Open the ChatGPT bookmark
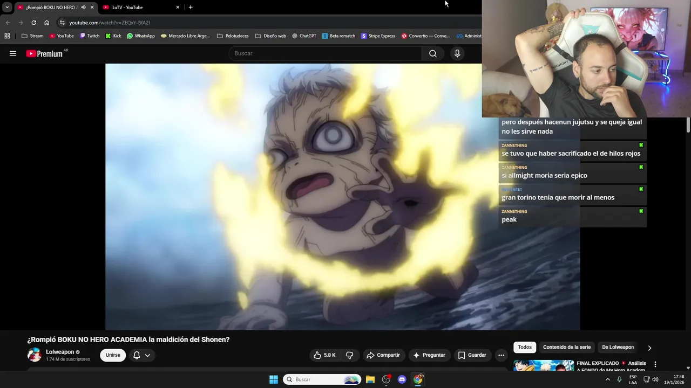Viewport: 691px width, 388px height. (304, 36)
